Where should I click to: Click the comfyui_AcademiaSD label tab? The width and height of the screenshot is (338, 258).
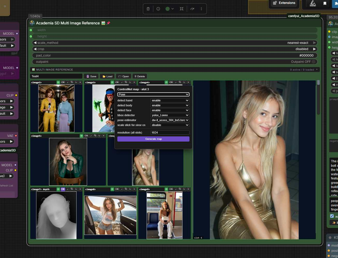[304, 16]
